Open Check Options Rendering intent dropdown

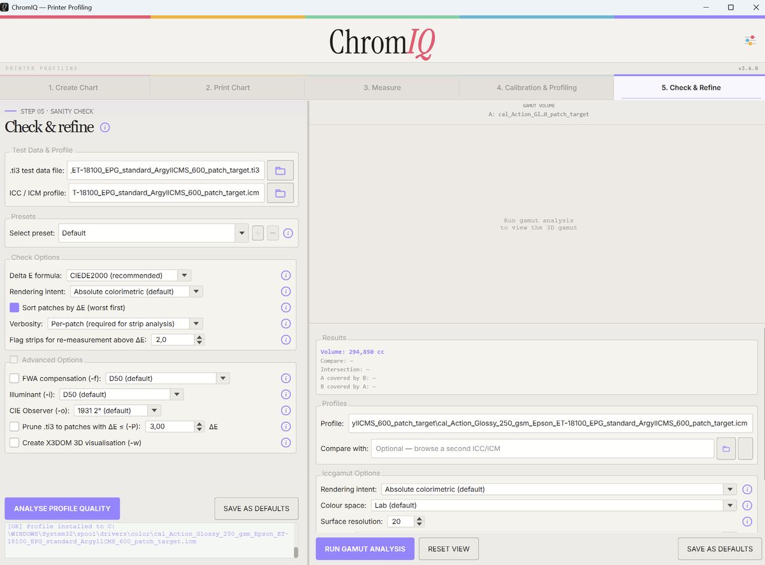coord(136,292)
